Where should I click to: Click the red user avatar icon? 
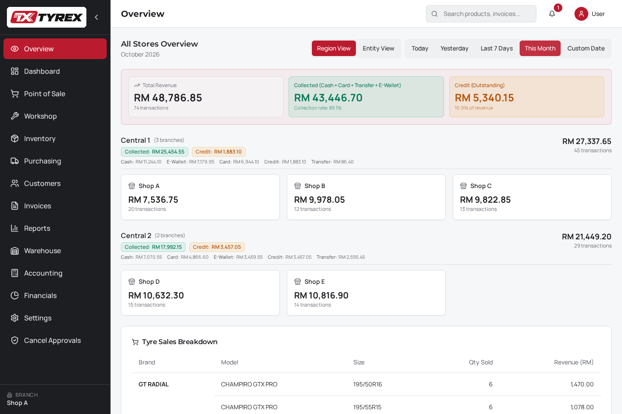coord(581,14)
